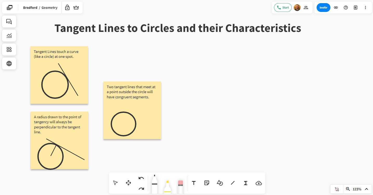Upload a file using the cloud icon
This screenshot has height=195, width=373.
click(x=258, y=183)
